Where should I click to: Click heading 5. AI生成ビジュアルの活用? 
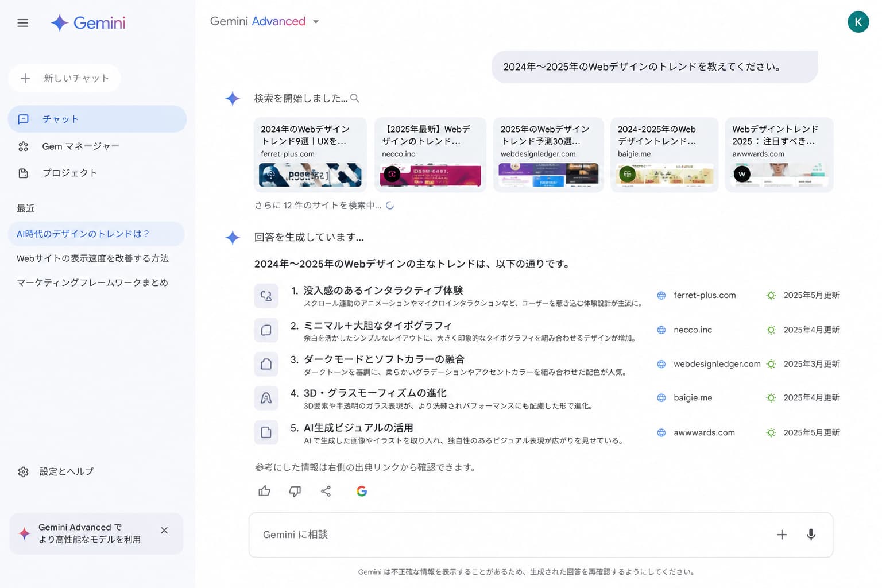(351, 428)
